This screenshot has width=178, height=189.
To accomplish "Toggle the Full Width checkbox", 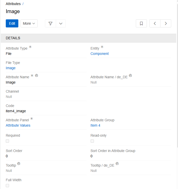I will (x=8, y=186).
